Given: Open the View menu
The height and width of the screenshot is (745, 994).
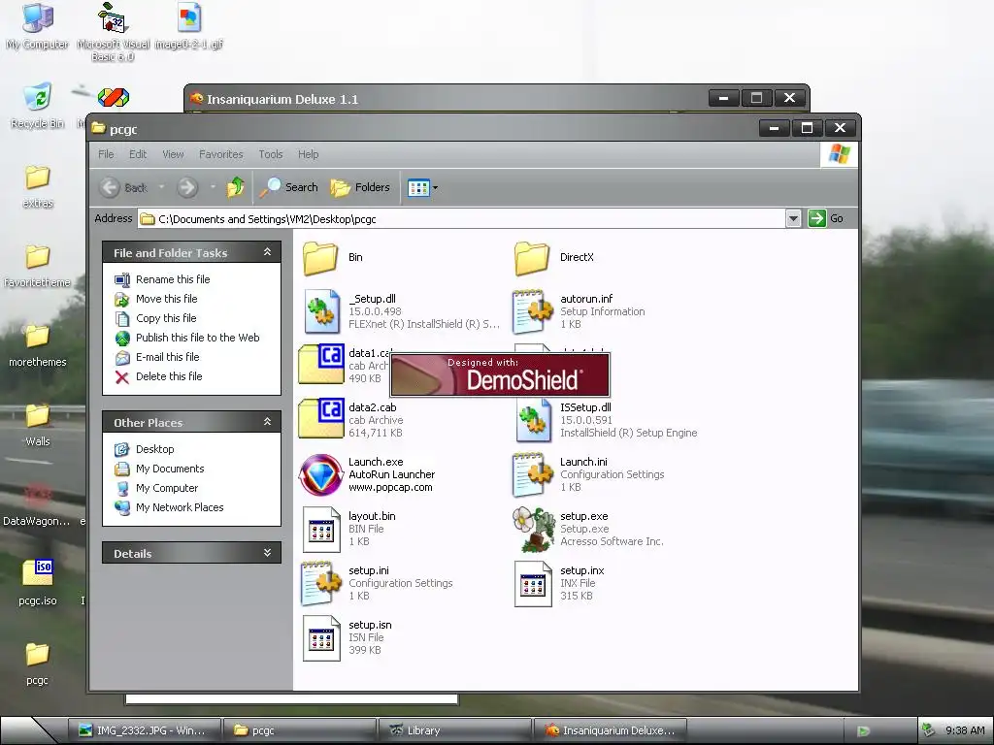Looking at the screenshot, I should pyautogui.click(x=173, y=154).
